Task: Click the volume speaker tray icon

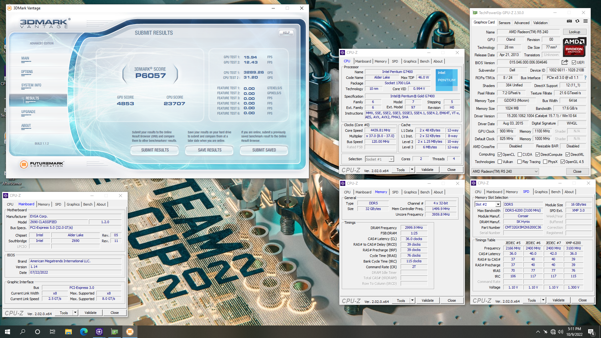Action: click(561, 332)
